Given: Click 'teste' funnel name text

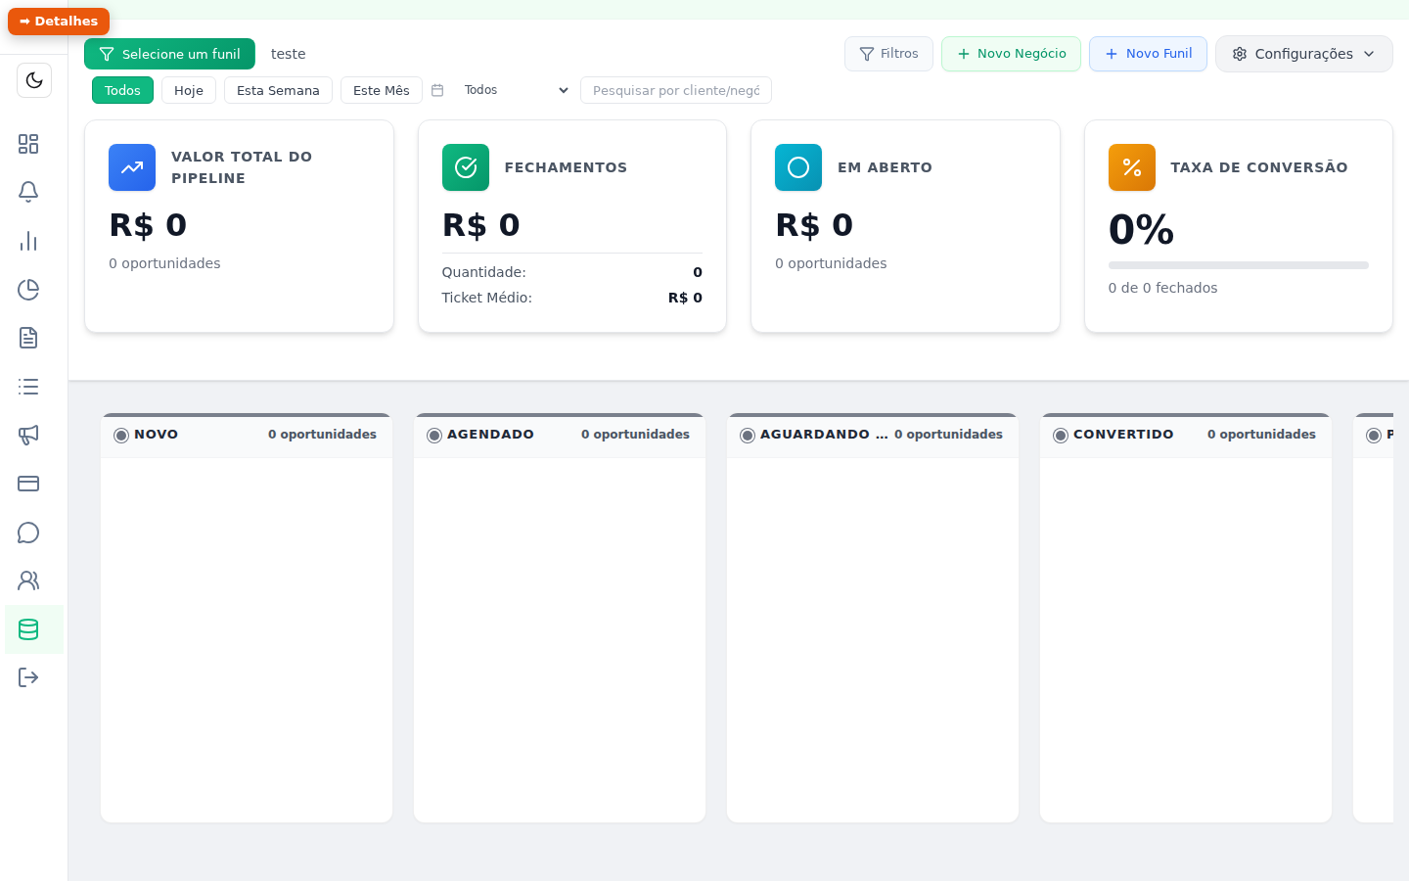Looking at the screenshot, I should pos(289,54).
